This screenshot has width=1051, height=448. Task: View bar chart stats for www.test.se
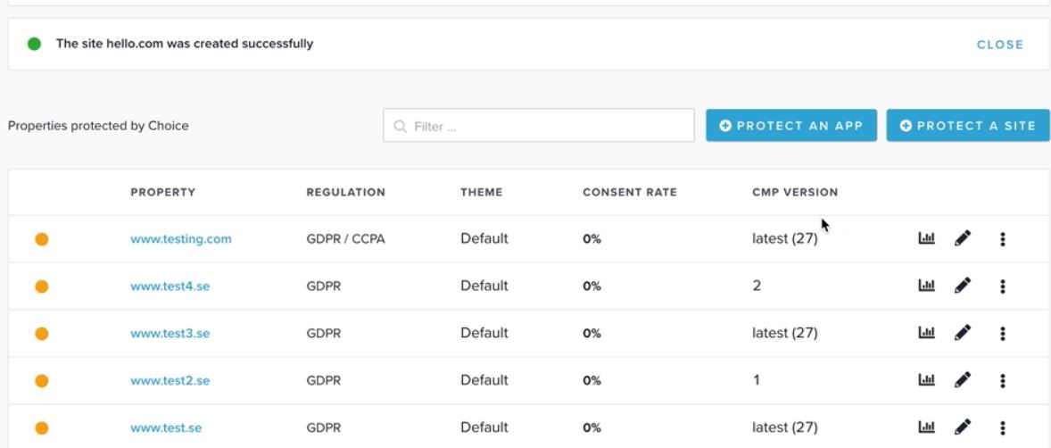pyautogui.click(x=926, y=427)
